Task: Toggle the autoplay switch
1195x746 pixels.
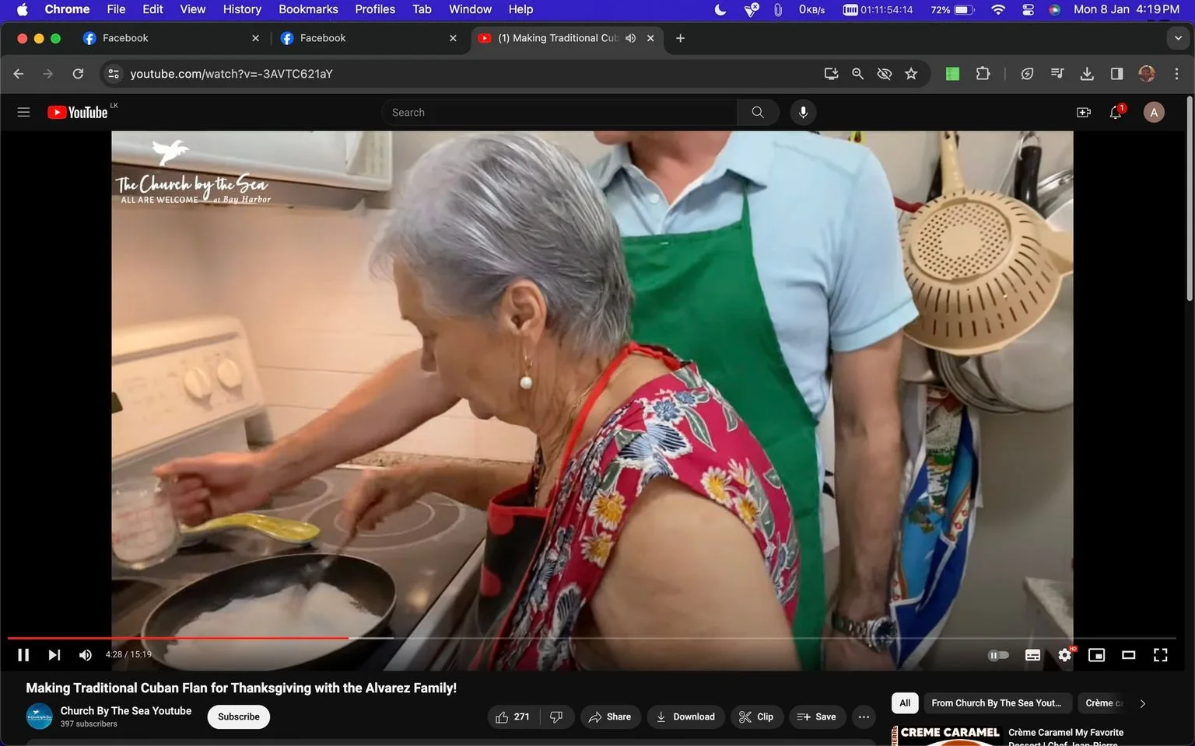Action: coord(998,655)
